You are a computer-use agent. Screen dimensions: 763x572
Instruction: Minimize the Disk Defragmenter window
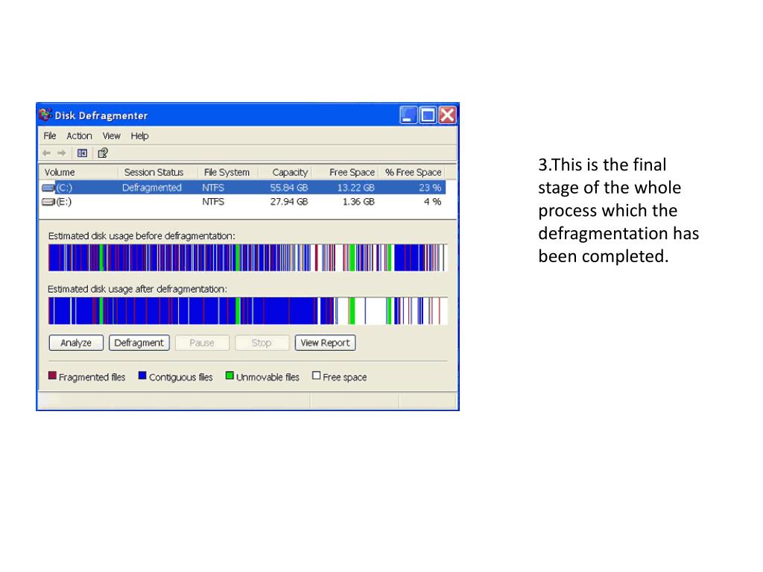coord(408,115)
